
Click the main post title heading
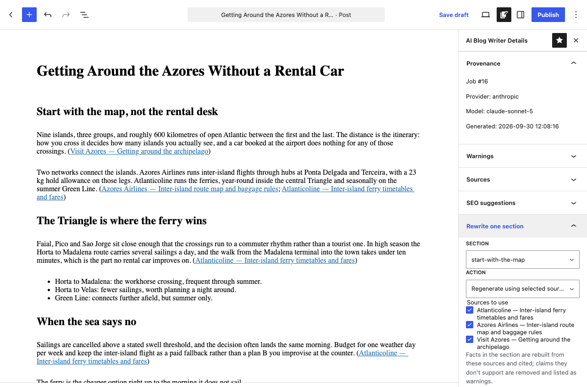(x=190, y=71)
